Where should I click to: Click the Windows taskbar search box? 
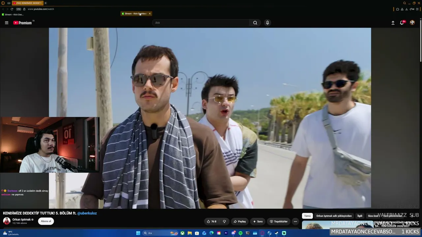pyautogui.click(x=160, y=233)
